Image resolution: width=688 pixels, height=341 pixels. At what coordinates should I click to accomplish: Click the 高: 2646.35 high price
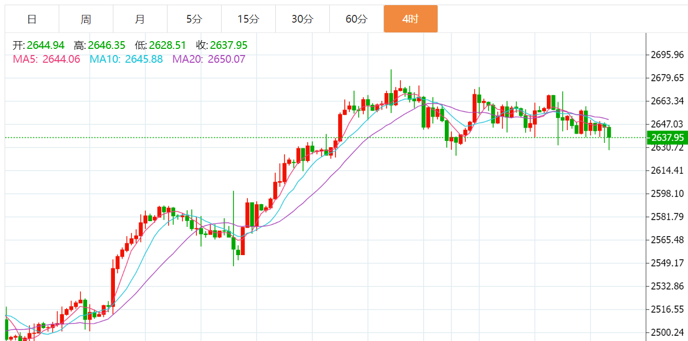coord(100,45)
